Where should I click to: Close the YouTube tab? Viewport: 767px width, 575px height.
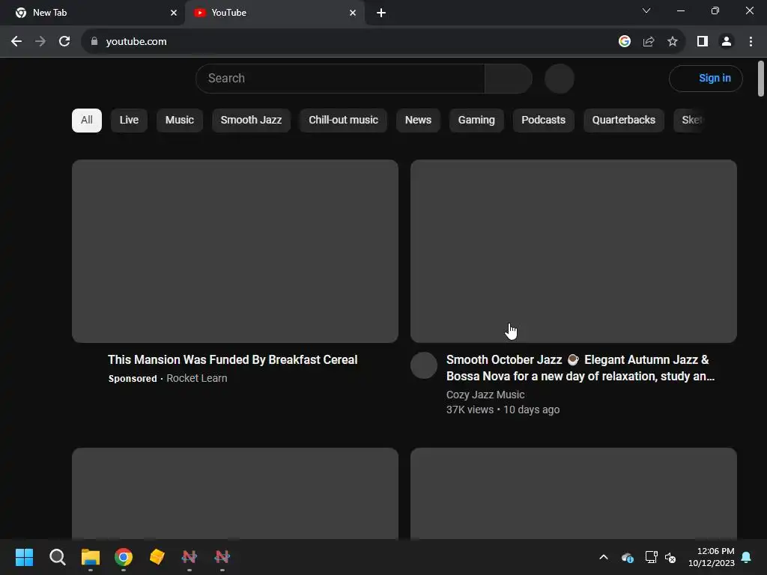tap(353, 13)
